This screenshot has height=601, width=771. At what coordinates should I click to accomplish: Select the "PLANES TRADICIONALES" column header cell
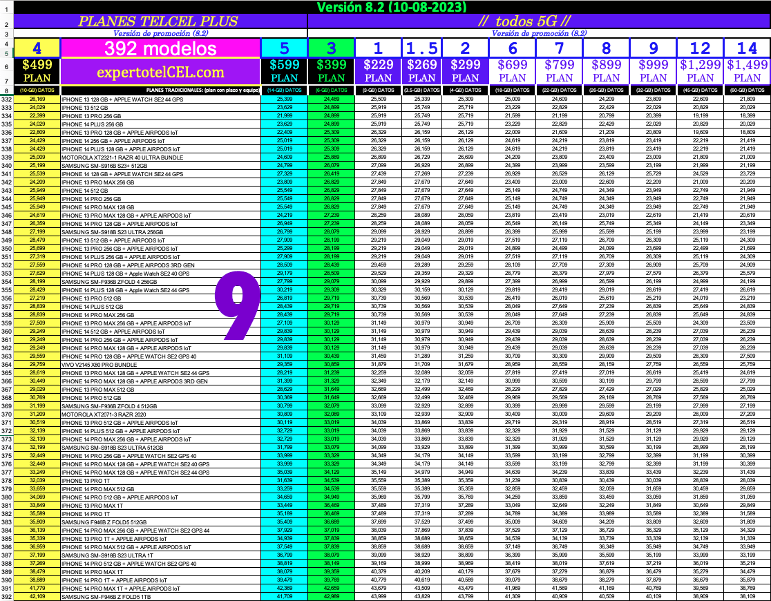pyautogui.click(x=160, y=90)
